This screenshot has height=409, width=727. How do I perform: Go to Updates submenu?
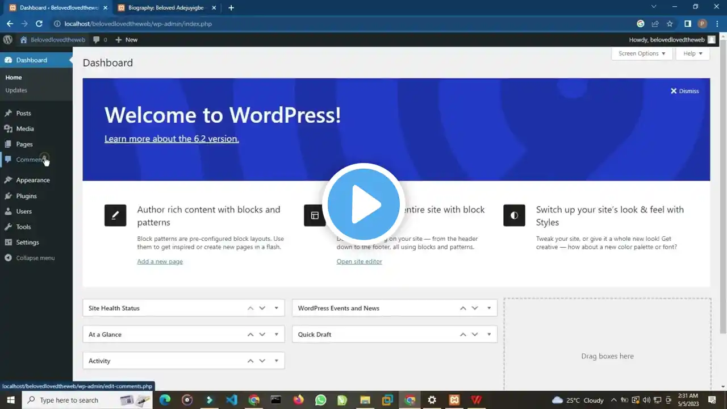[16, 90]
